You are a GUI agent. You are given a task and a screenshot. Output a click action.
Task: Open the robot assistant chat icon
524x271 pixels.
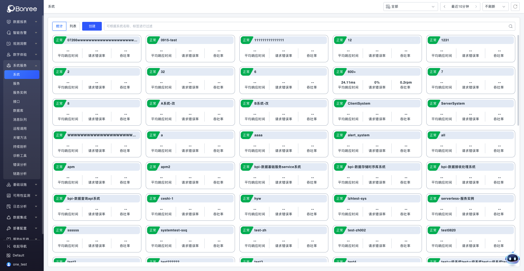tap(512, 258)
